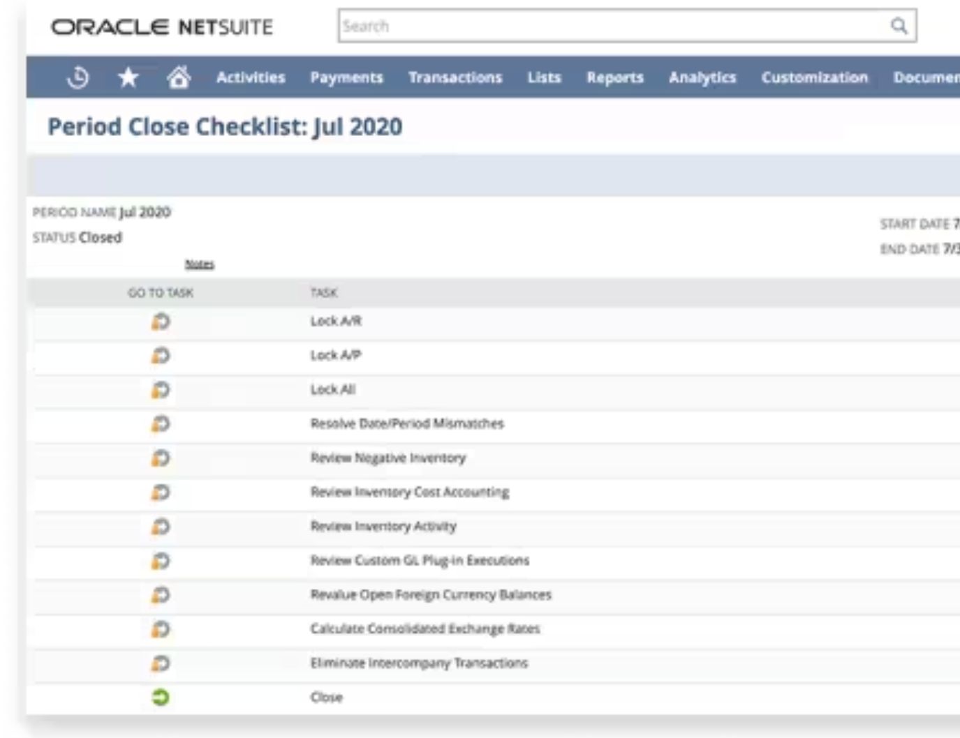Open the Payments menu
960x738 pixels.
[x=346, y=77]
